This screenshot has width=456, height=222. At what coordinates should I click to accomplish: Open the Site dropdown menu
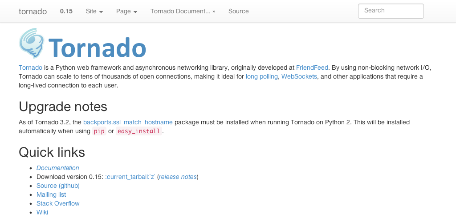pos(94,12)
